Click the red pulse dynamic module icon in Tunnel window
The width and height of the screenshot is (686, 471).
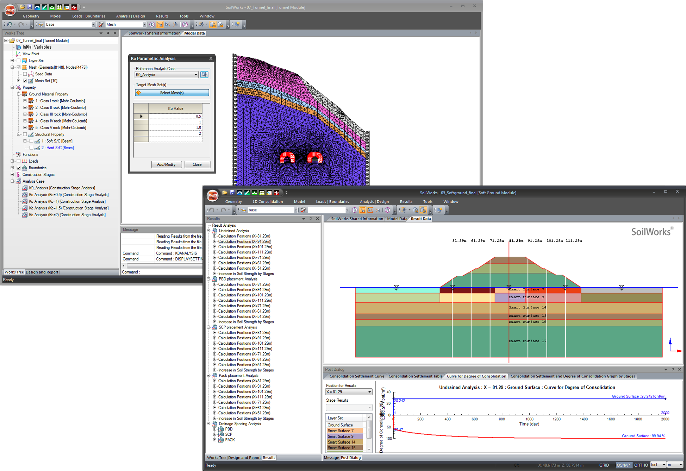point(74,7)
